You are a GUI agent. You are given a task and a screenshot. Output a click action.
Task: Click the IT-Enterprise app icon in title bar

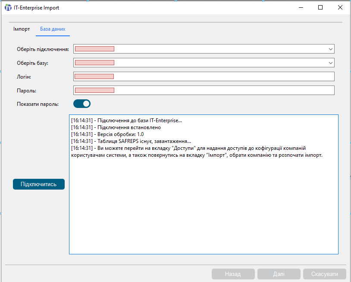tap(8, 8)
